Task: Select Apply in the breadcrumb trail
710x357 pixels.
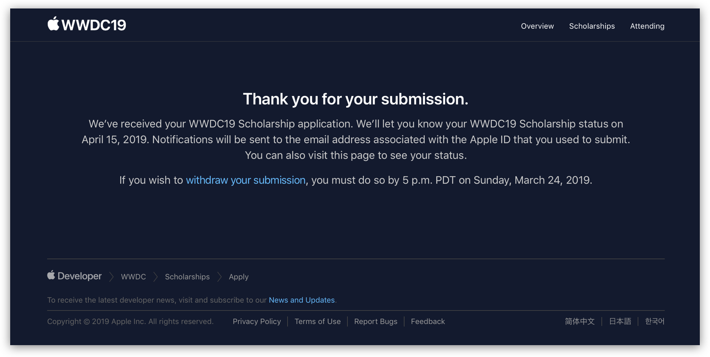Action: pos(238,276)
